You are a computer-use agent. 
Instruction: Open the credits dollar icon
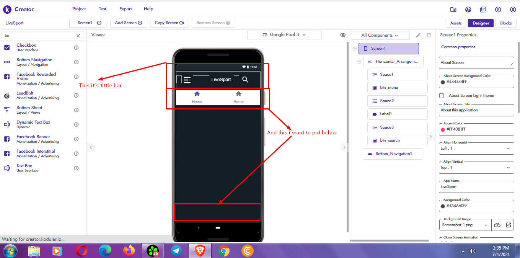coord(498,10)
